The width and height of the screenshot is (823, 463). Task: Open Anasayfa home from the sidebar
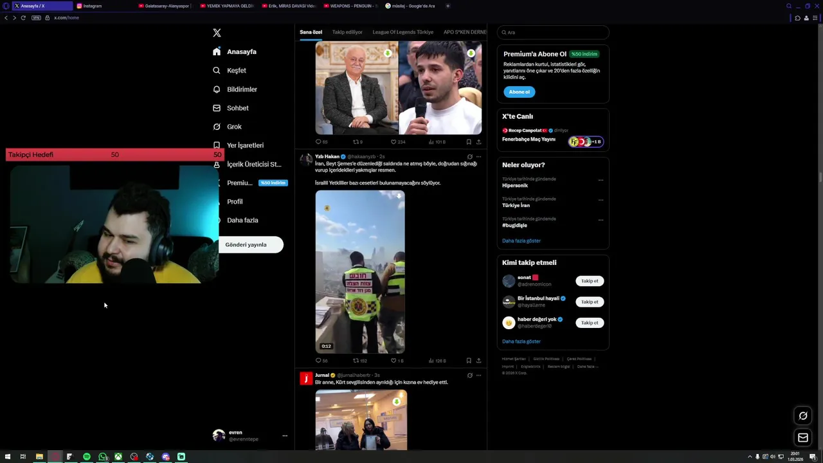(235, 51)
